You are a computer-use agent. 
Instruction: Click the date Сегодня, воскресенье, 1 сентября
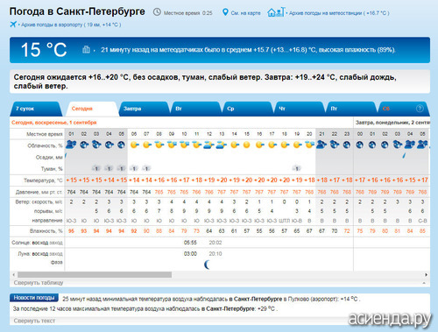point(54,123)
